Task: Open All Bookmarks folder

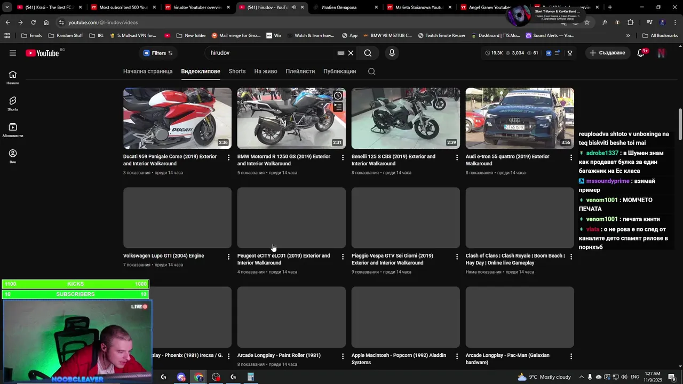Action: [x=660, y=36]
